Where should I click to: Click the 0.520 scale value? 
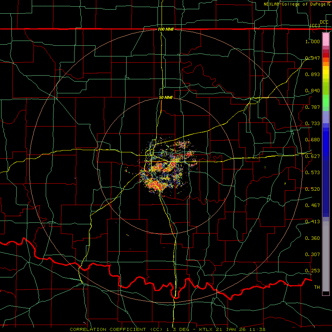click(x=312, y=189)
